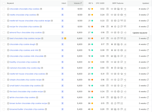152x112 pixels.
Task: Open SERP preview icon after chocolate chocolate chip cookies
Action: [41, 9]
